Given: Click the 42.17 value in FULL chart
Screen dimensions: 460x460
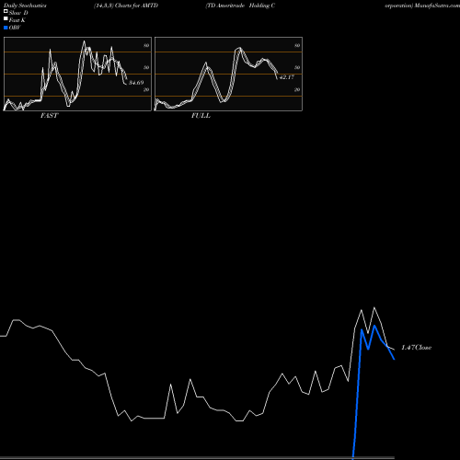Looking at the screenshot, I should (287, 77).
